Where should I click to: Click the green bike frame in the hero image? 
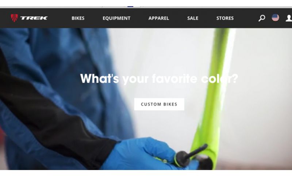click(214, 93)
